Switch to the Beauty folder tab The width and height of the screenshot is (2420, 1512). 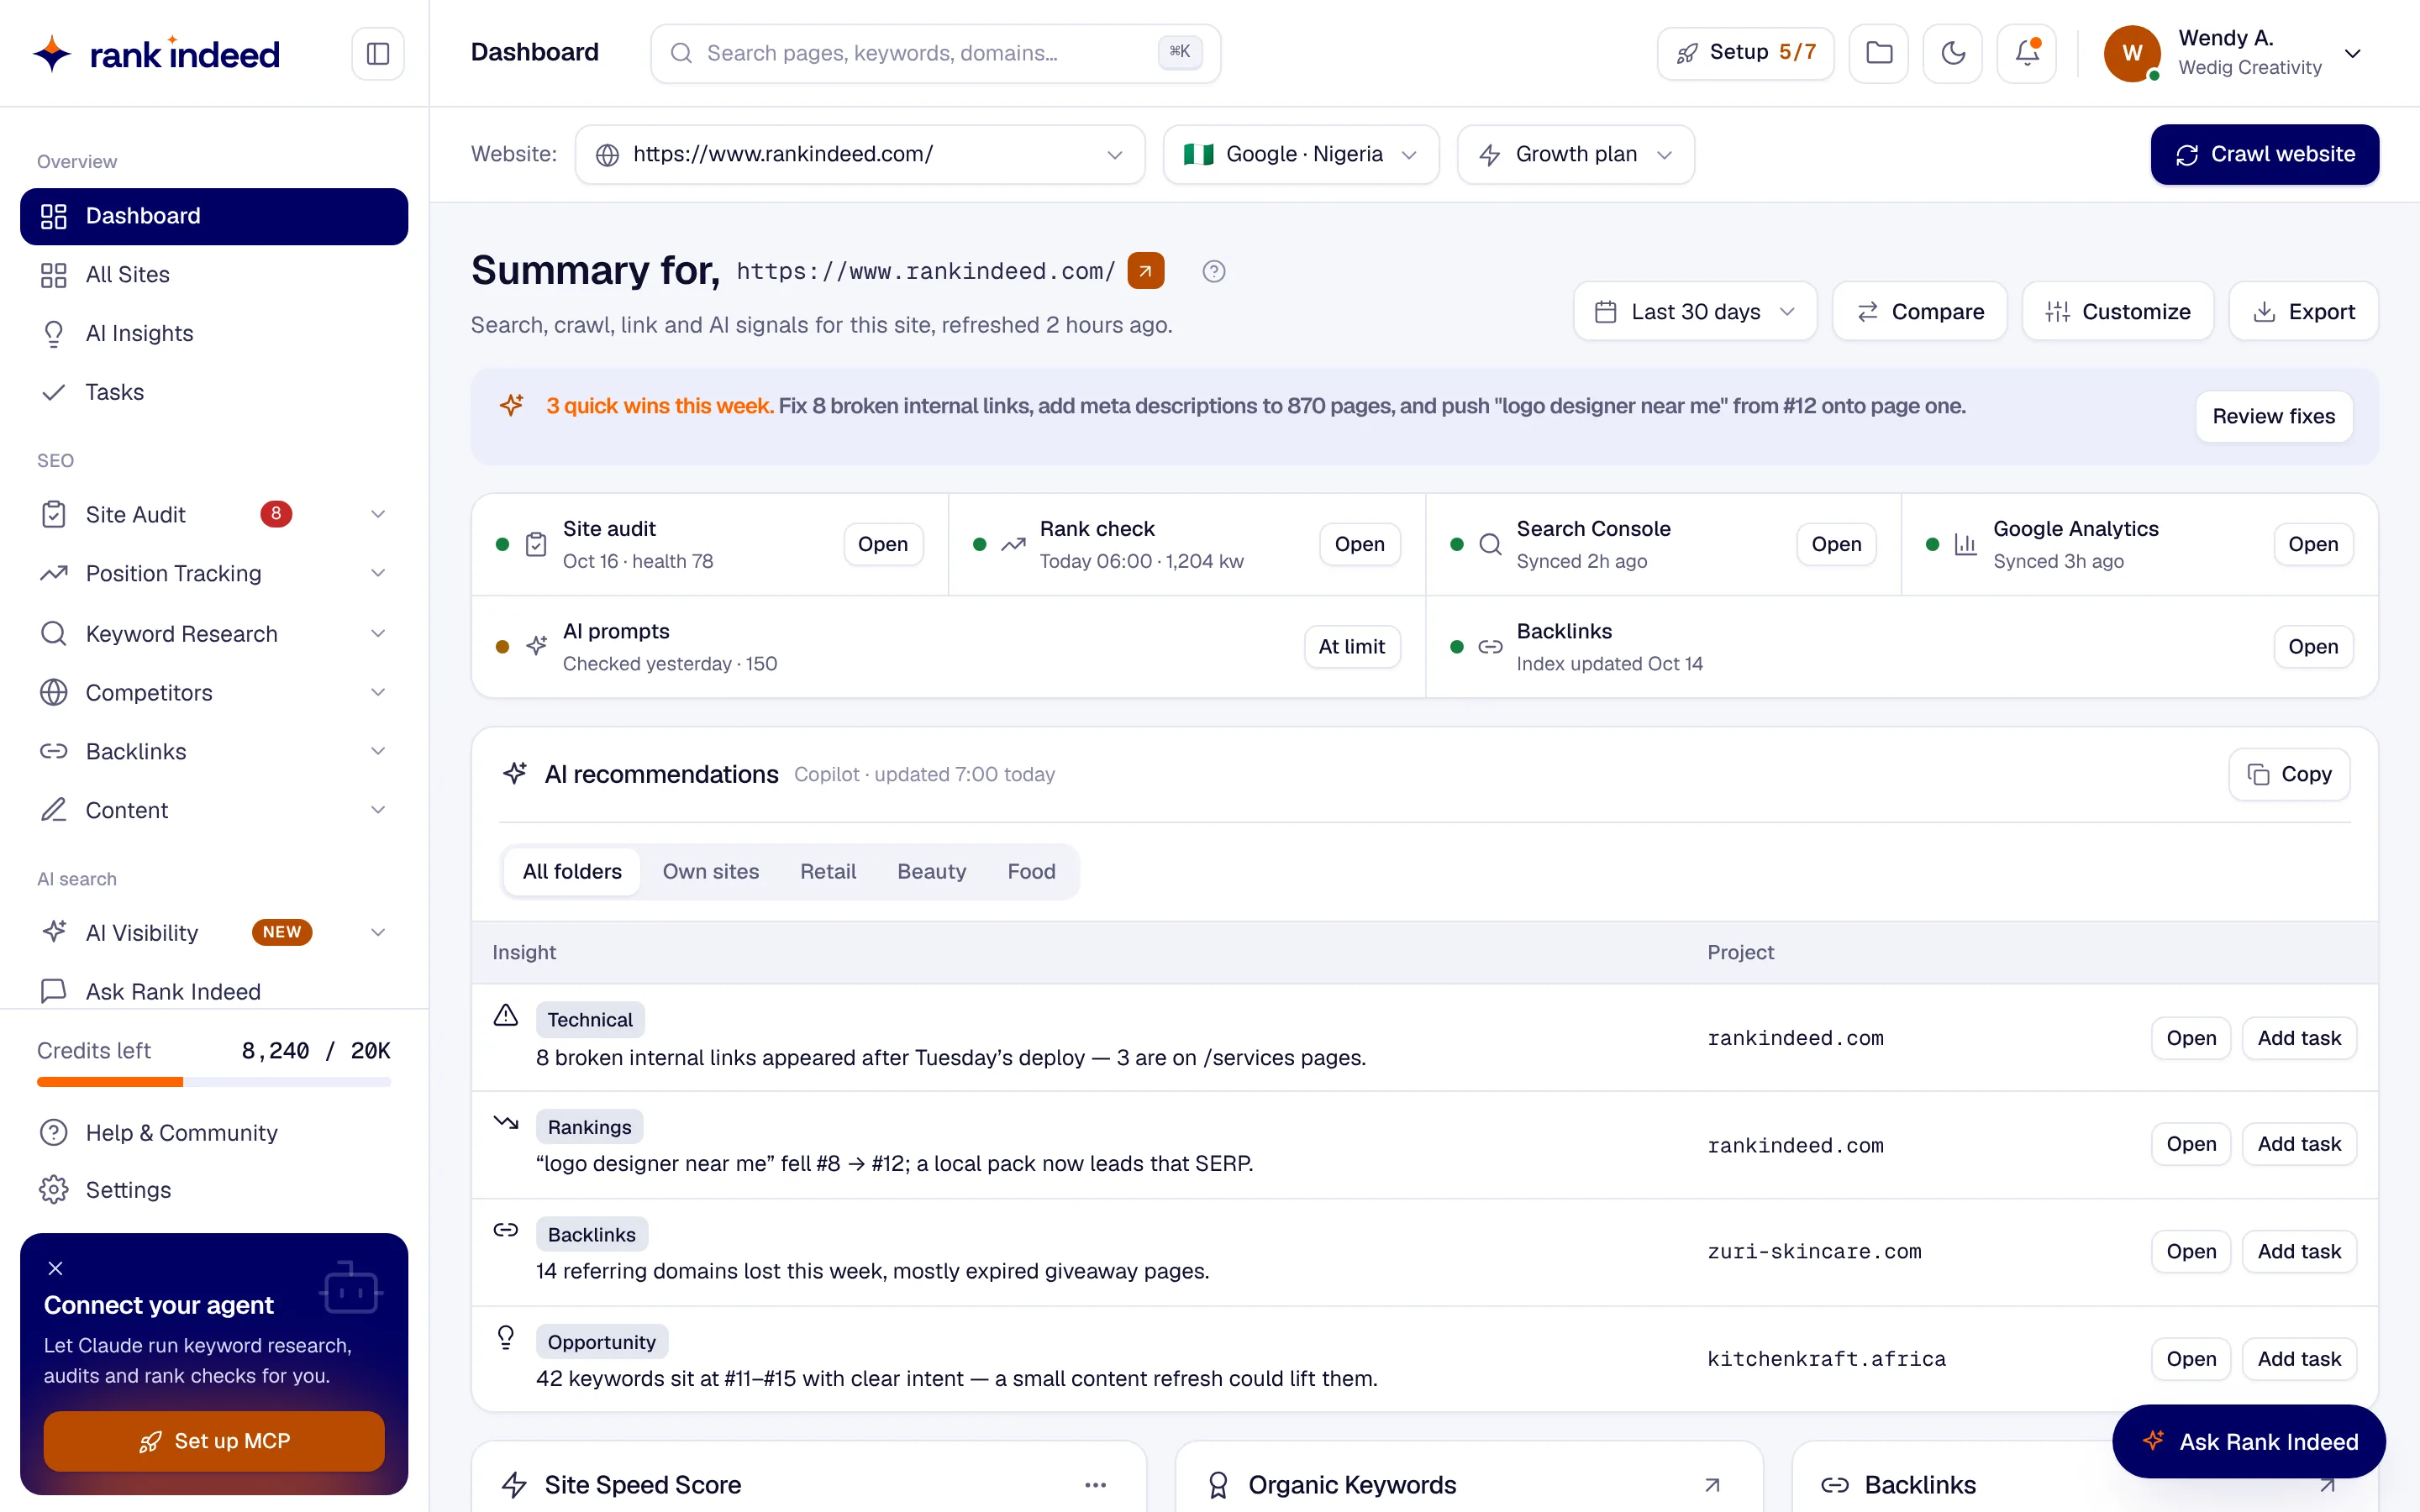click(x=932, y=871)
